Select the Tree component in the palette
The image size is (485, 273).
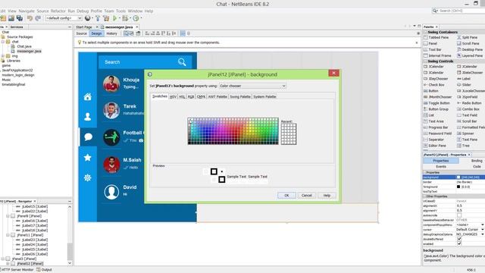(x=463, y=146)
